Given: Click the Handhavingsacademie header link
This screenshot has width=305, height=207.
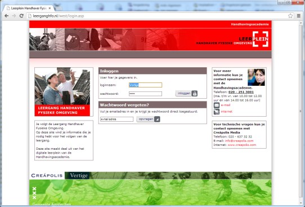Looking at the screenshot, I should click(250, 24).
